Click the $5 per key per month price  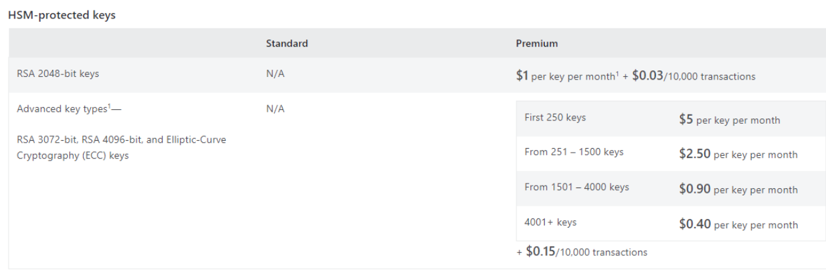click(x=729, y=120)
